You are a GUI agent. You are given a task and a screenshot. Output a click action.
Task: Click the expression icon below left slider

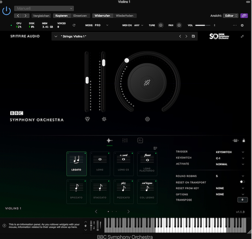coord(87,119)
